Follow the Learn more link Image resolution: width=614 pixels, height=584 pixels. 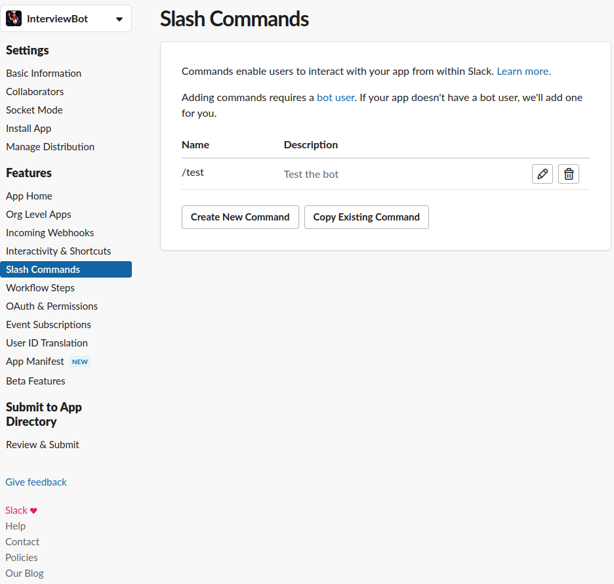click(x=523, y=72)
